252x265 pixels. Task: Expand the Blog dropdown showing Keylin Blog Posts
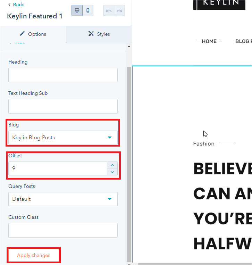click(x=63, y=138)
